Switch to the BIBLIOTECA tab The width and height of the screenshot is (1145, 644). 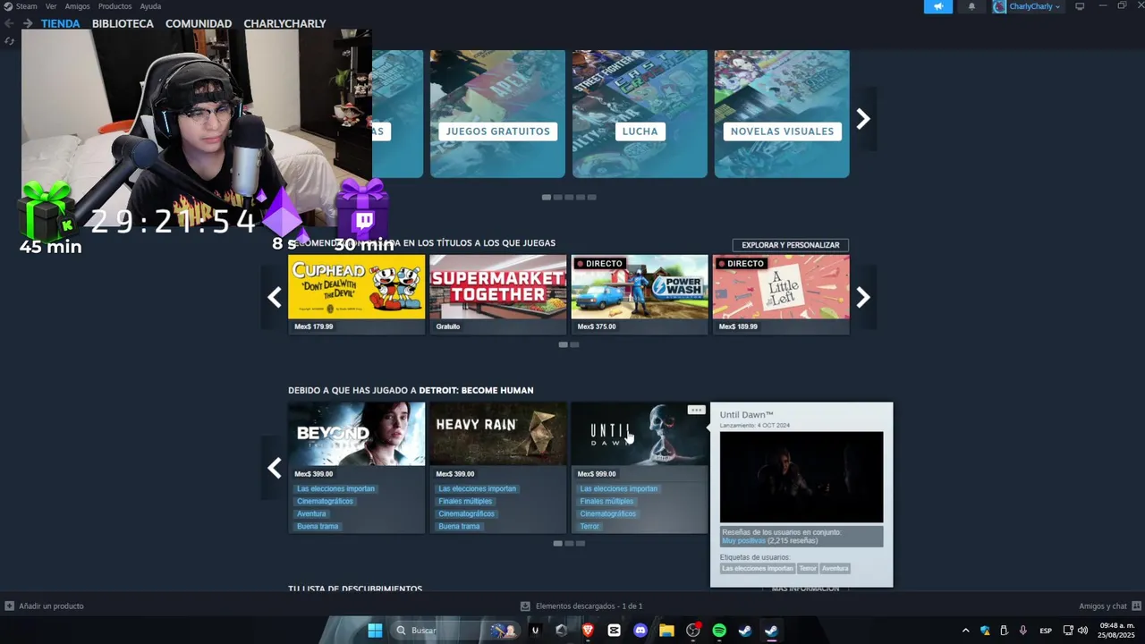pos(123,23)
